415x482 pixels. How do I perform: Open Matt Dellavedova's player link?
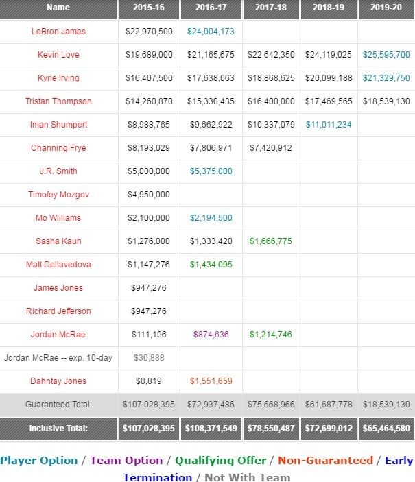pyautogui.click(x=58, y=265)
